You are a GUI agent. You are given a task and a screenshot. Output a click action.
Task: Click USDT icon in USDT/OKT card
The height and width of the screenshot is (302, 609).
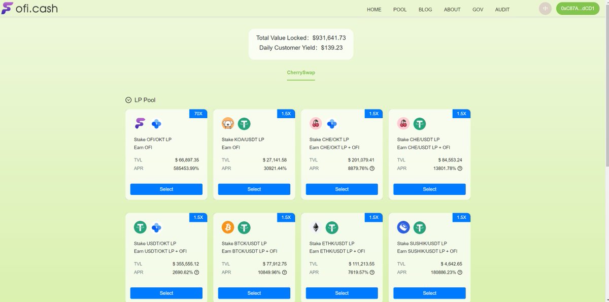pos(140,227)
